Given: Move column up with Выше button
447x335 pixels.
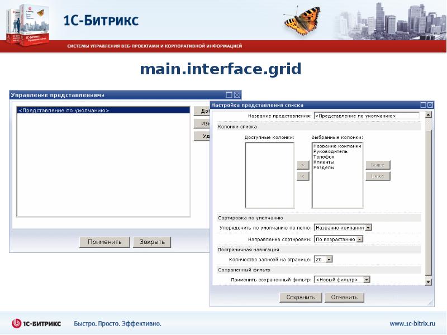Looking at the screenshot, I should (x=378, y=165).
